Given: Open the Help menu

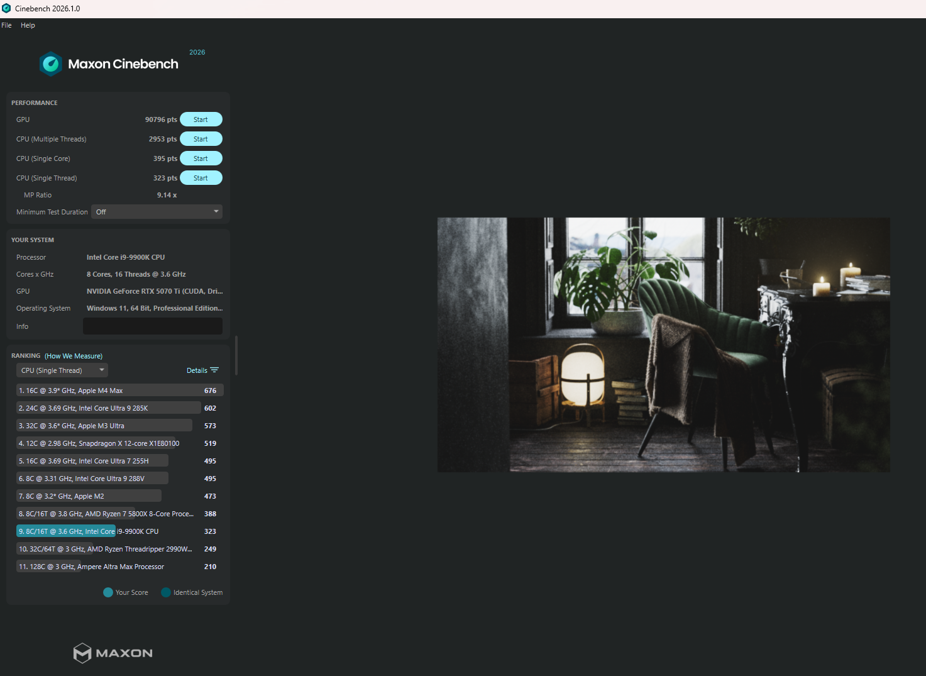Looking at the screenshot, I should pos(28,25).
